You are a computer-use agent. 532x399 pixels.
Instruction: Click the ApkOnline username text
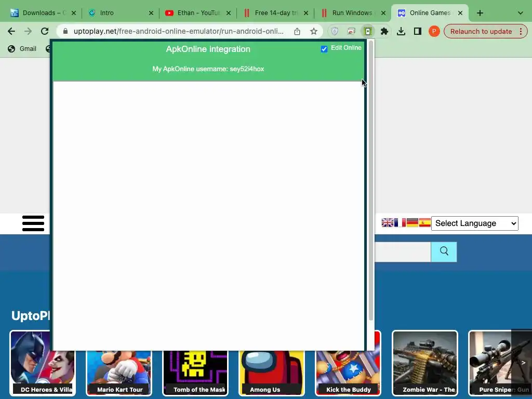tap(208, 69)
